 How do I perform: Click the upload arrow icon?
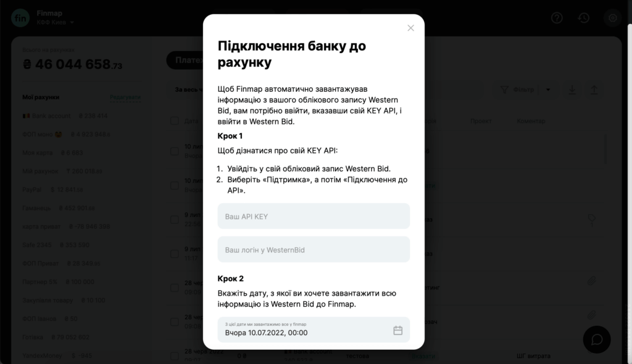[x=594, y=90]
